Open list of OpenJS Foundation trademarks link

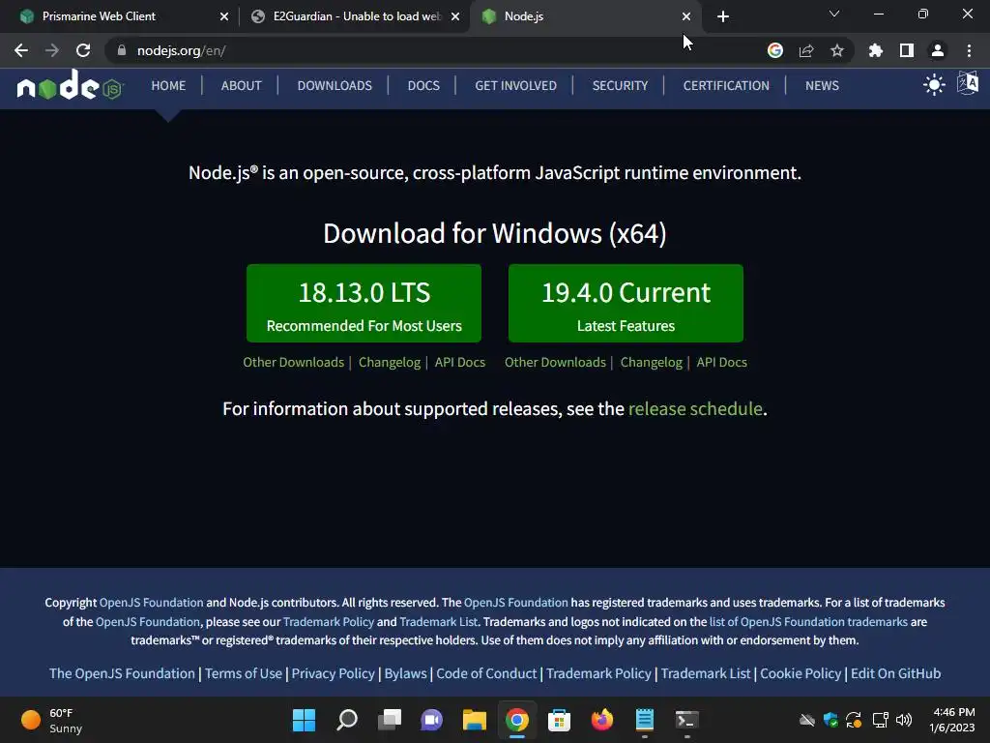tap(808, 622)
